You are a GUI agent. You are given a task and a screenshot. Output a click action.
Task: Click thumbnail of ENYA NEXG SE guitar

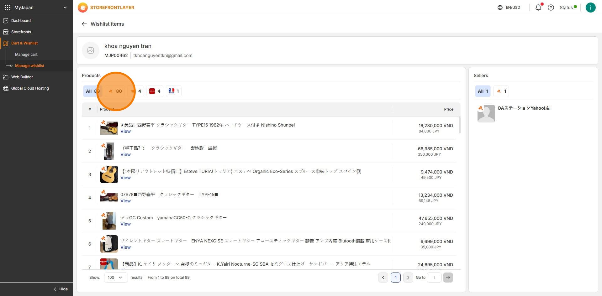tap(109, 244)
